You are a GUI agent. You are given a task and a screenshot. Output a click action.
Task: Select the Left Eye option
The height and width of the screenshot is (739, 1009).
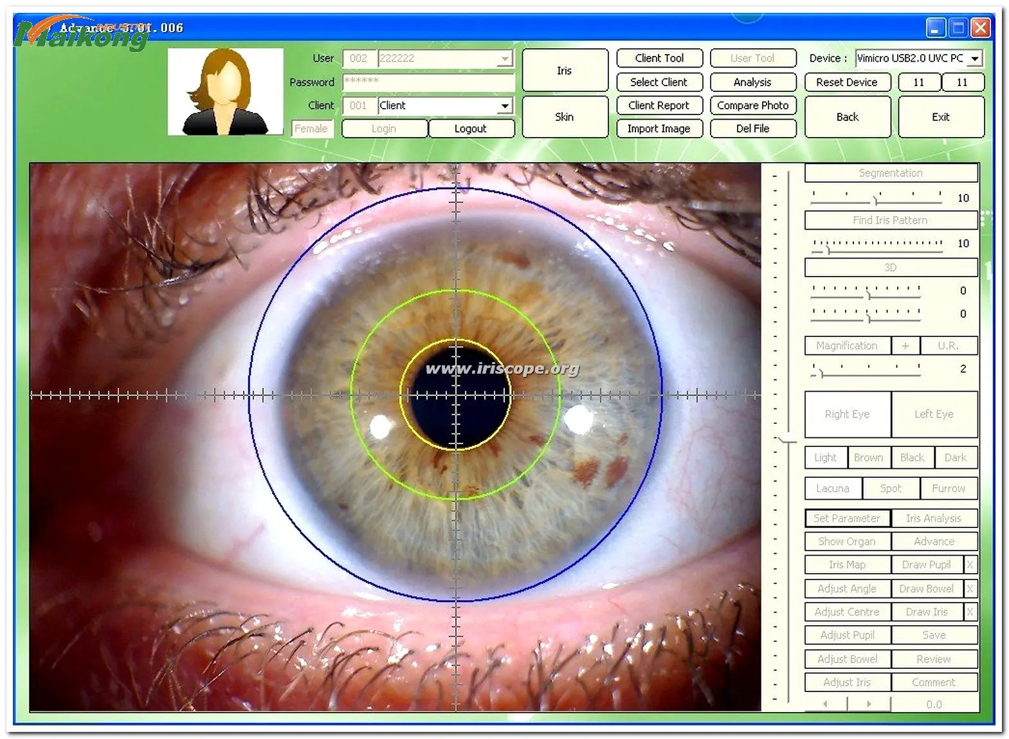tap(934, 414)
